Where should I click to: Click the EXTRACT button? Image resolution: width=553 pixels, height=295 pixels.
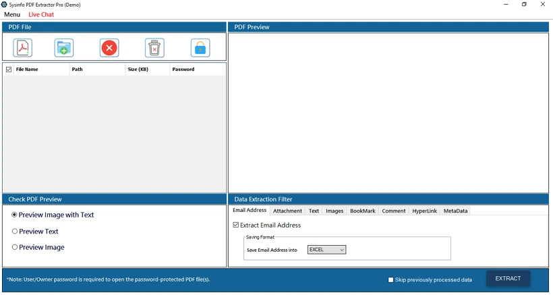508,278
